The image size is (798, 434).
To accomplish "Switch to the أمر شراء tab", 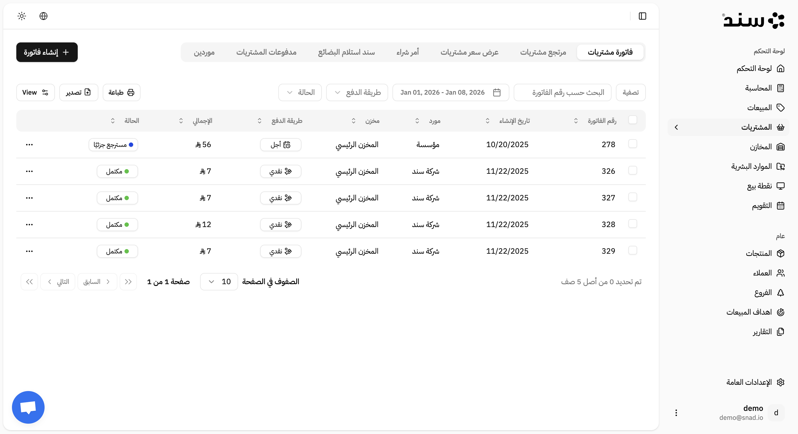I will 407,52.
